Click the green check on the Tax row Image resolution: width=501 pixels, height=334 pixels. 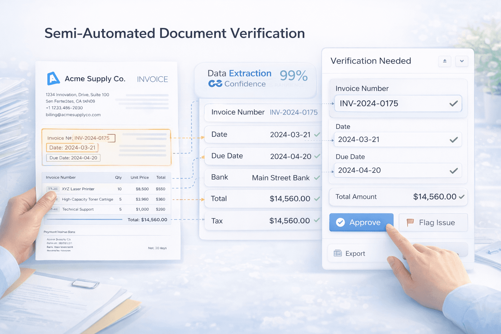pyautogui.click(x=316, y=220)
